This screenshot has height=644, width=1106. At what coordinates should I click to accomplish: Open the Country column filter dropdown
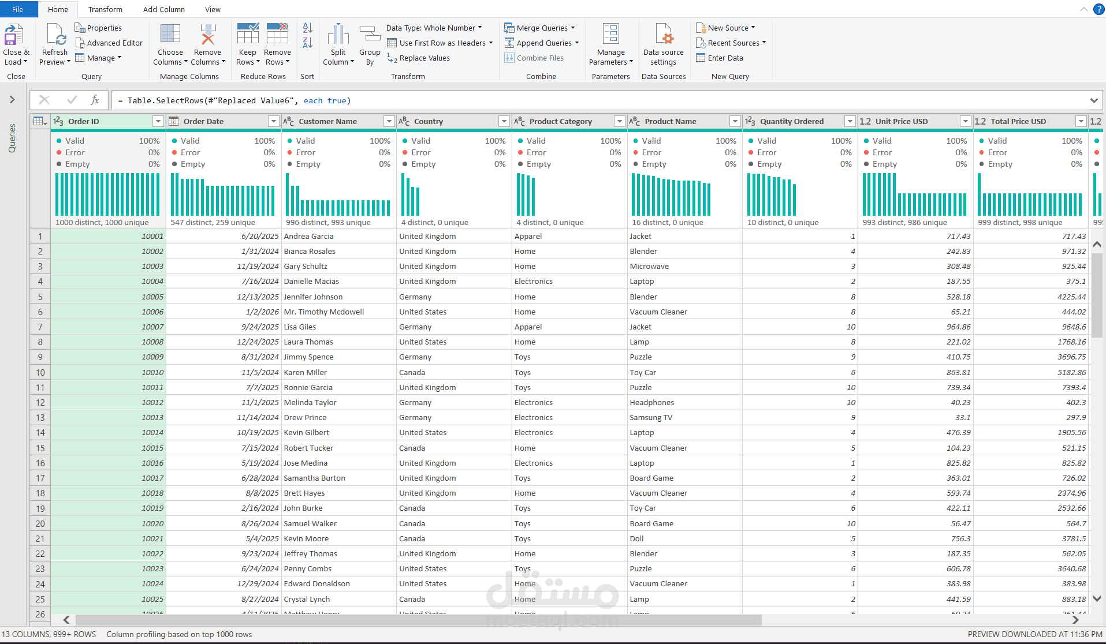coord(503,121)
